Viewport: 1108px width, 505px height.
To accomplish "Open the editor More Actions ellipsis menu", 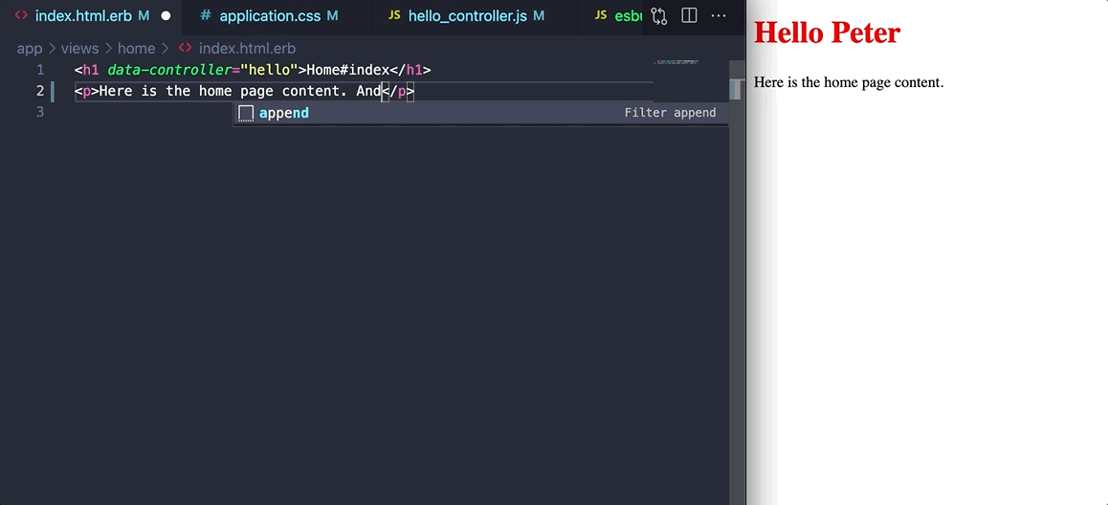I will point(719,15).
